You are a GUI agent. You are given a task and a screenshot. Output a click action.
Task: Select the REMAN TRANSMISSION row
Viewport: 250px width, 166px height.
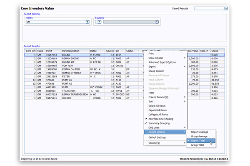(75, 94)
